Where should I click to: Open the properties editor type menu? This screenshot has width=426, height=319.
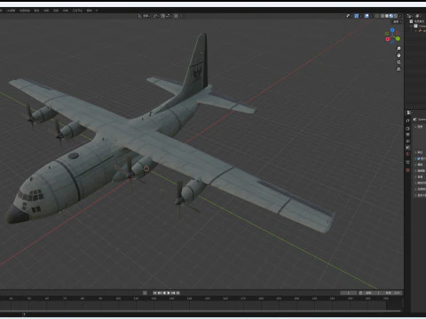pos(409,113)
